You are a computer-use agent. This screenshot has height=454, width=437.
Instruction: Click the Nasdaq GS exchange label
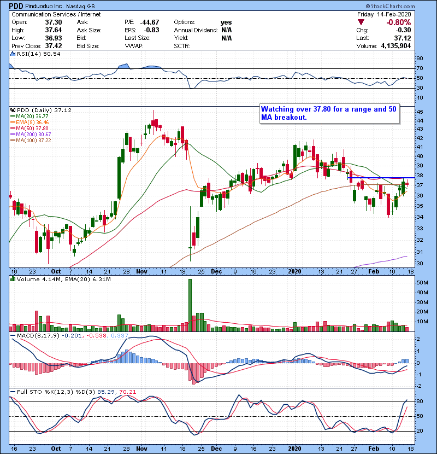click(x=80, y=7)
